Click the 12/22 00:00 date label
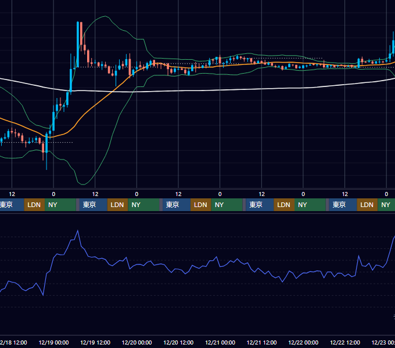Image resolution: width=395 pixels, height=348 pixels. pos(303,342)
